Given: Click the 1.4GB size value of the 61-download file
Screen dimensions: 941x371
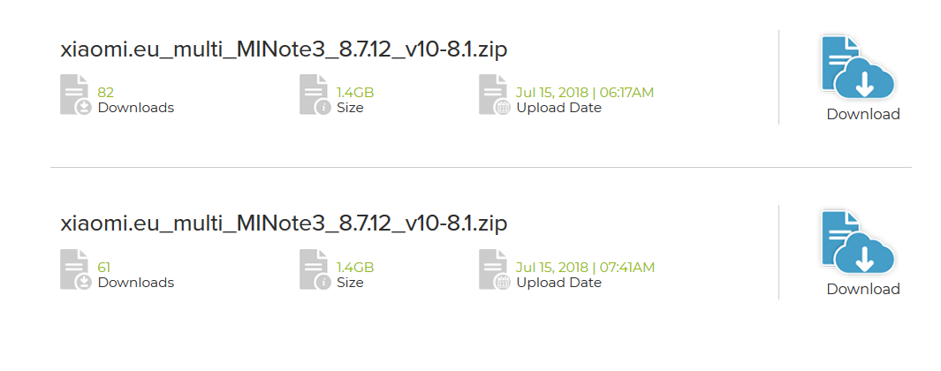Looking at the screenshot, I should (355, 267).
